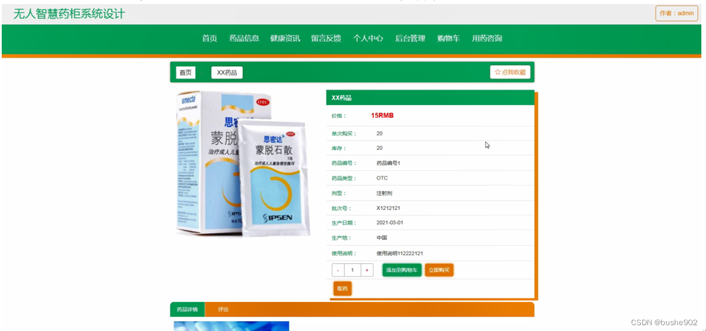Open 留言反馈 in the navigation bar
The height and width of the screenshot is (331, 706).
[x=326, y=38]
